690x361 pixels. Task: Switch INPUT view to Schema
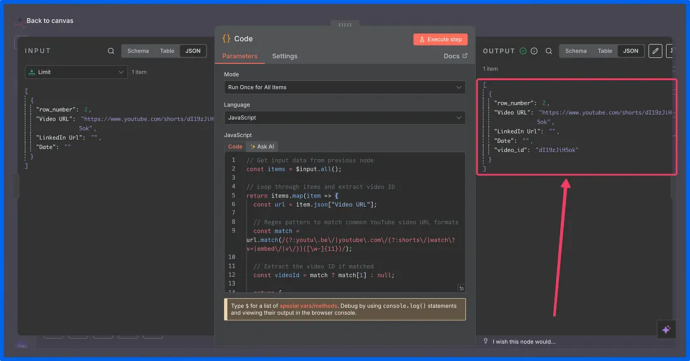coord(138,51)
